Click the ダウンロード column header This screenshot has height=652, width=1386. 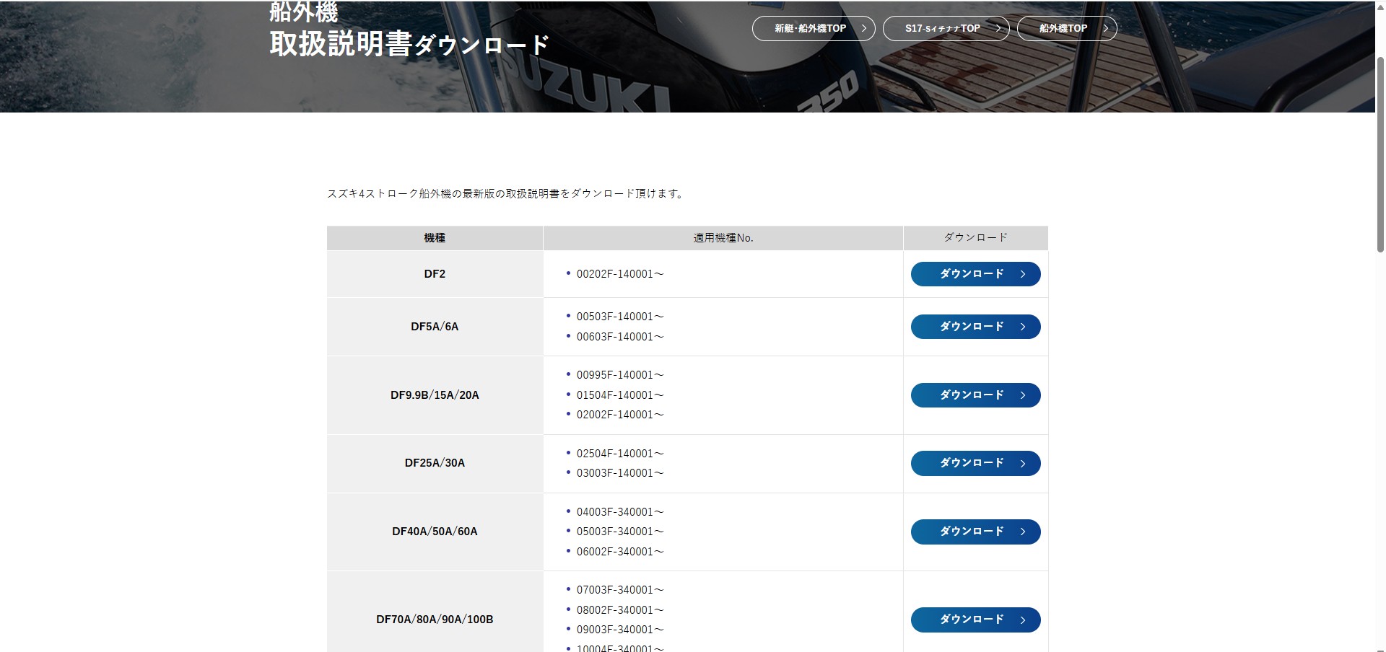coord(975,238)
